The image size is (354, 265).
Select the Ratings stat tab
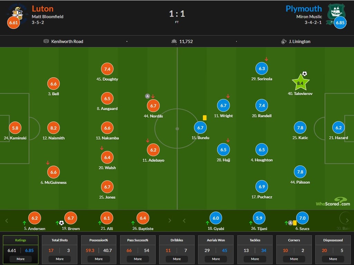pos(21,240)
